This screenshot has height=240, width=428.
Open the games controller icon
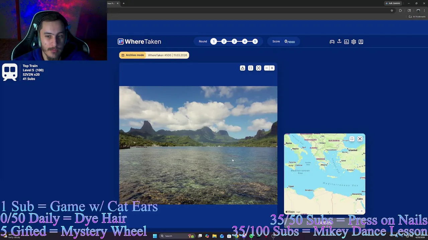(x=332, y=42)
